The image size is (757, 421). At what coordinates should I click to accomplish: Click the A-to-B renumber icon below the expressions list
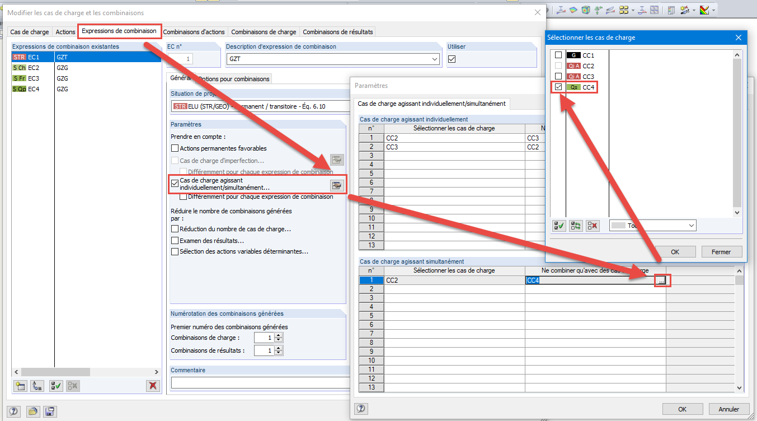point(37,385)
